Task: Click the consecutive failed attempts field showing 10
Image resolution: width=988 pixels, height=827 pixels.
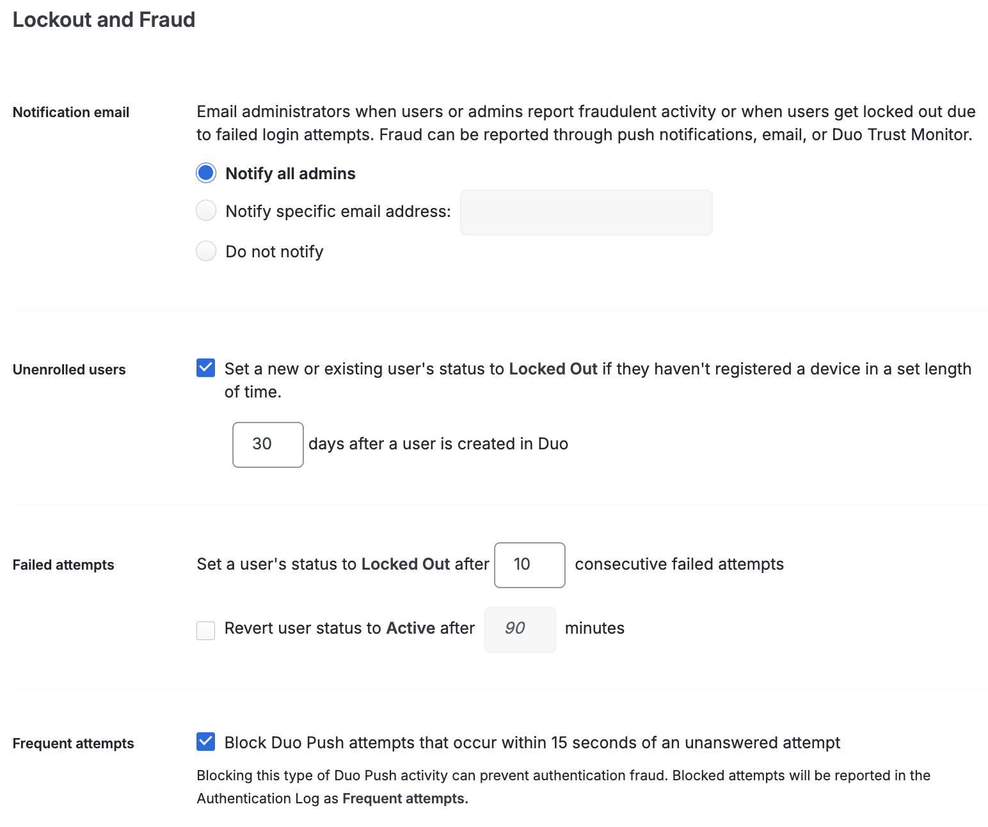Action: [529, 565]
